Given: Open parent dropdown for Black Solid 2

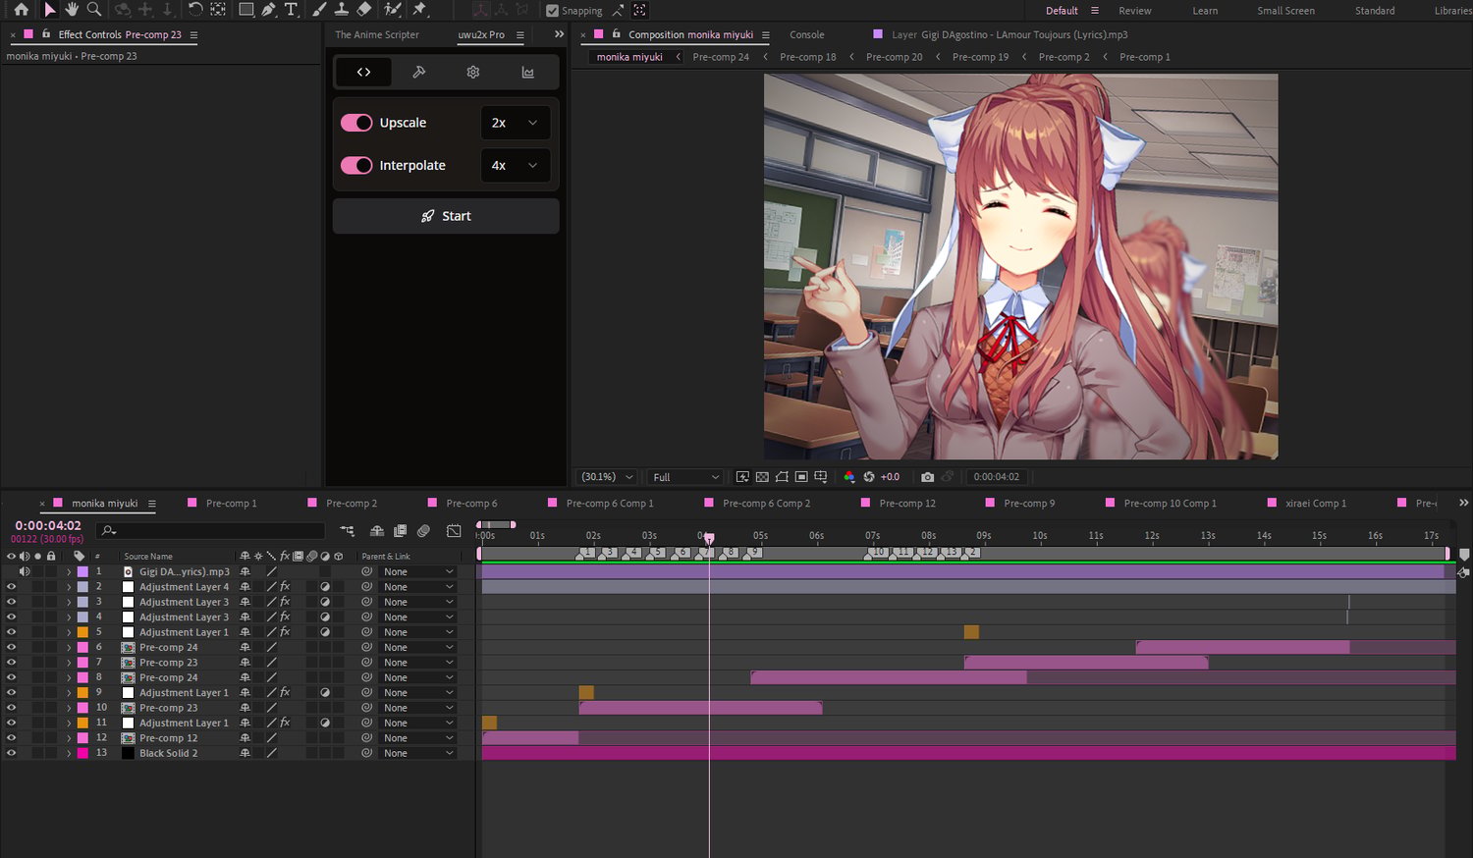Looking at the screenshot, I should (418, 753).
